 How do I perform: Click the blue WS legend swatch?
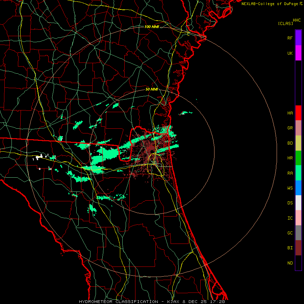pos(298,188)
